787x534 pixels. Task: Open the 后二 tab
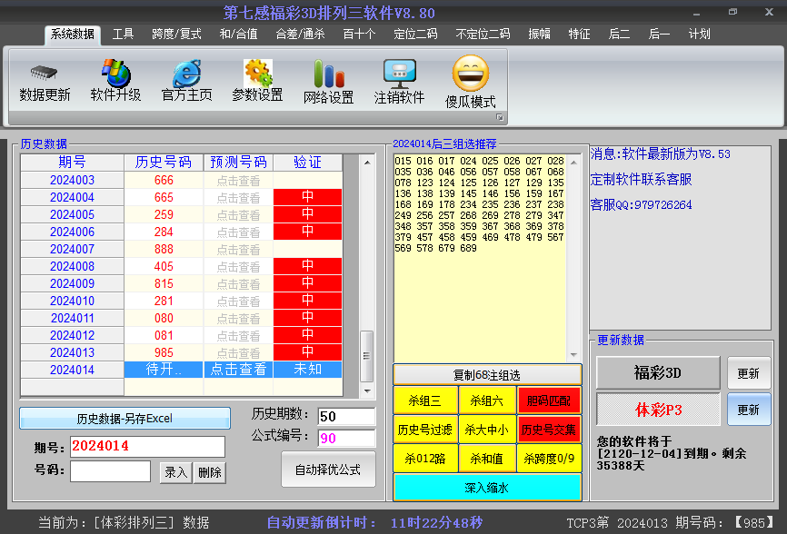pyautogui.click(x=619, y=35)
